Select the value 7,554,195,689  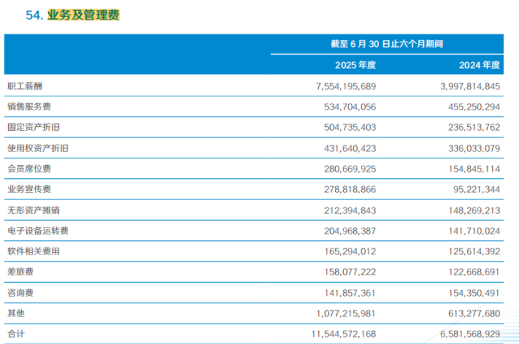pyautogui.click(x=346, y=86)
